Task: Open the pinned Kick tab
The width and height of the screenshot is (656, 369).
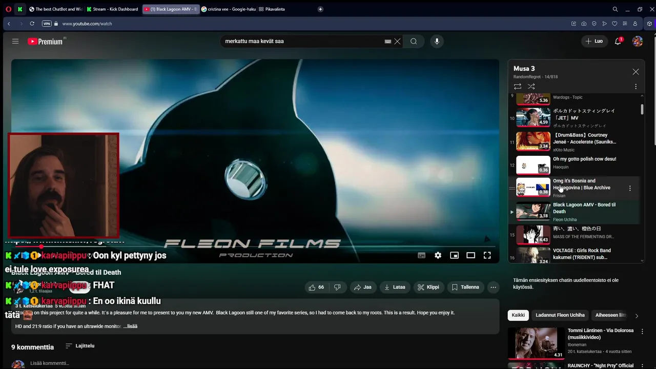Action: (20, 9)
